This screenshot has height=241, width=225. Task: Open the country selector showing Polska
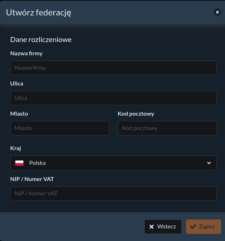click(113, 163)
